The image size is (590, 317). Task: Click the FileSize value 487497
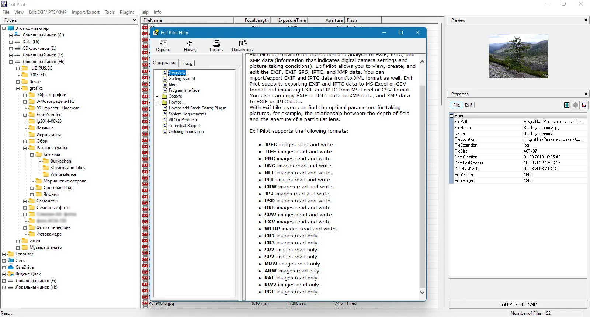(530, 151)
